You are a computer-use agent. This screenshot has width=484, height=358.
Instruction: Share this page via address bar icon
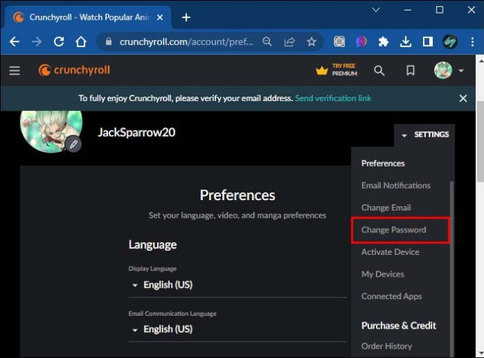point(289,41)
